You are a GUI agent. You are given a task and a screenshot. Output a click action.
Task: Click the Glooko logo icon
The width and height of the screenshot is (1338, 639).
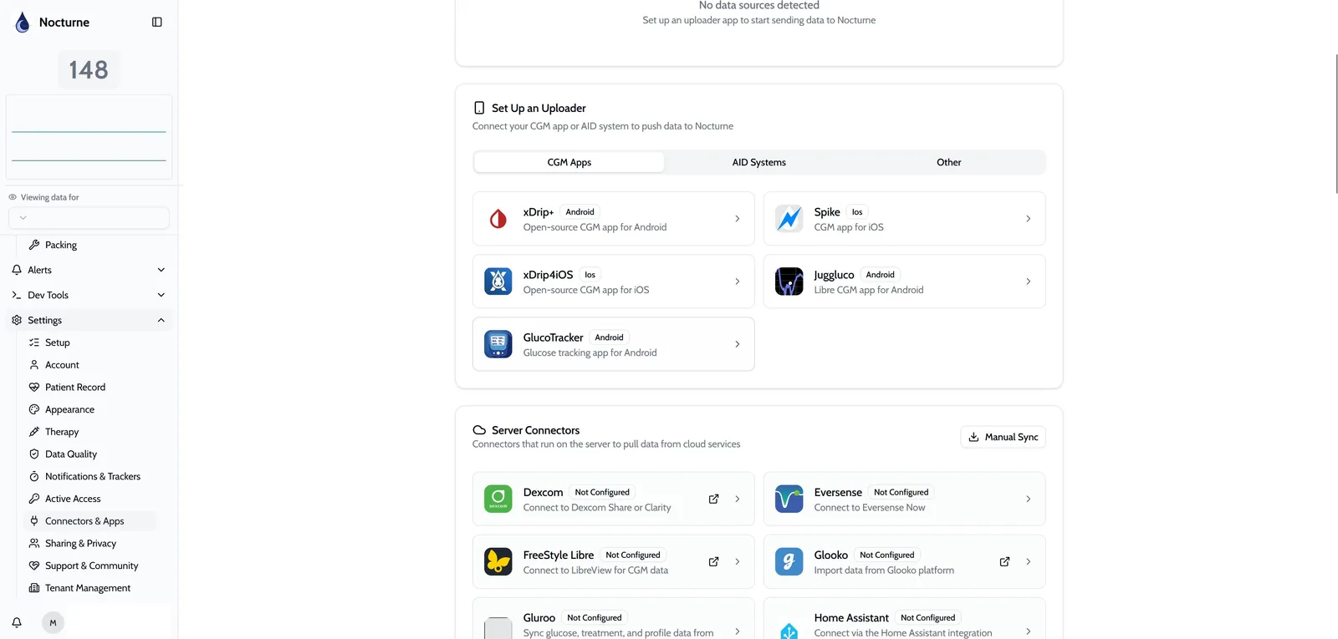tap(789, 561)
